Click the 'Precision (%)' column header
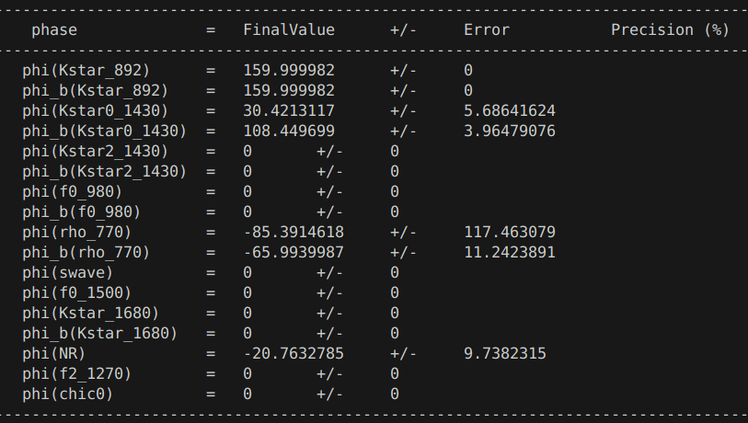Screen dimensions: 748x423 point(670,30)
